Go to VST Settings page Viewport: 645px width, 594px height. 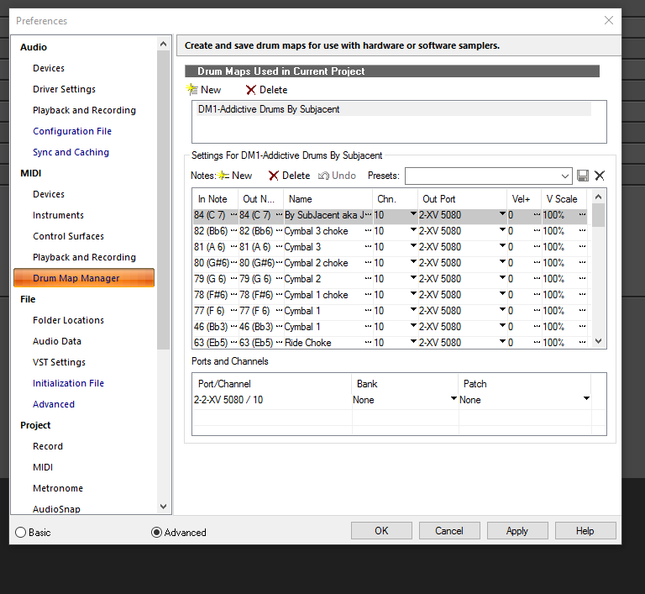pyautogui.click(x=59, y=362)
